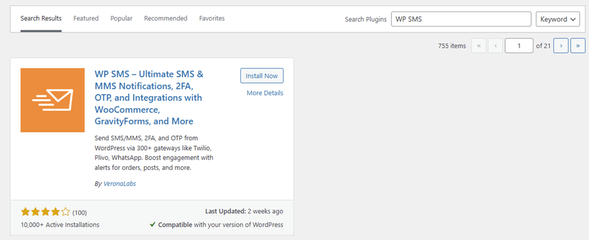Image resolution: width=589 pixels, height=240 pixels.
Task: Open the Favorites tab
Action: coord(212,18)
